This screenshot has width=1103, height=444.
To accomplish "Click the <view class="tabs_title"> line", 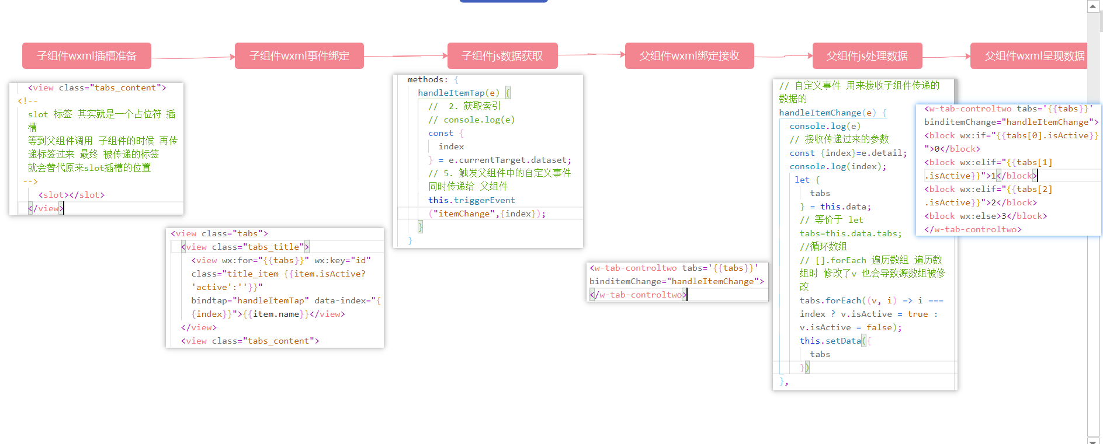I will (245, 247).
